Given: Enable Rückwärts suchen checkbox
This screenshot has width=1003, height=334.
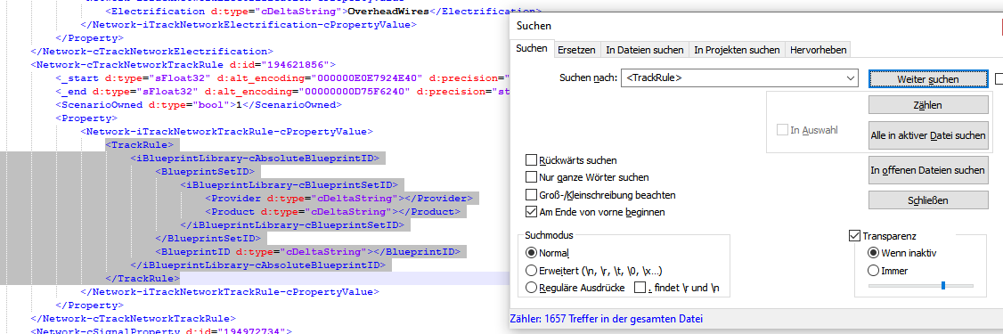Looking at the screenshot, I should (530, 160).
